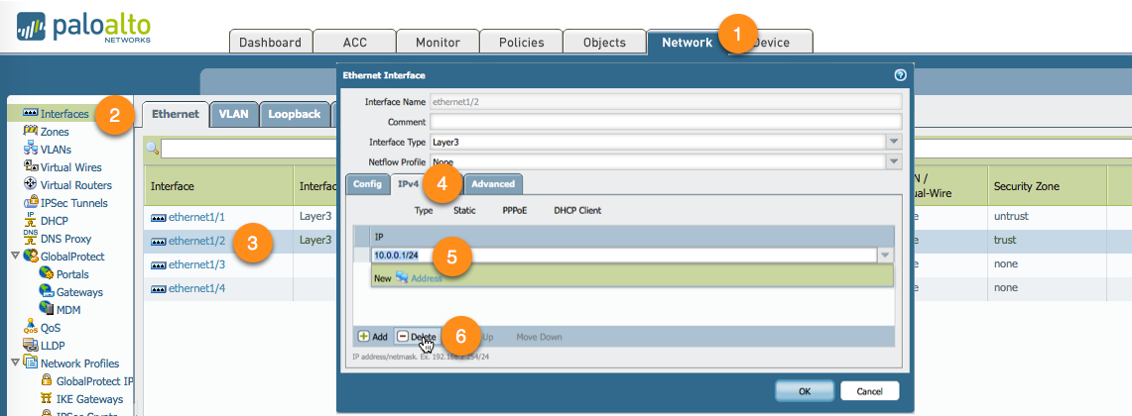
Task: Click the Comment input field
Action: (x=667, y=121)
